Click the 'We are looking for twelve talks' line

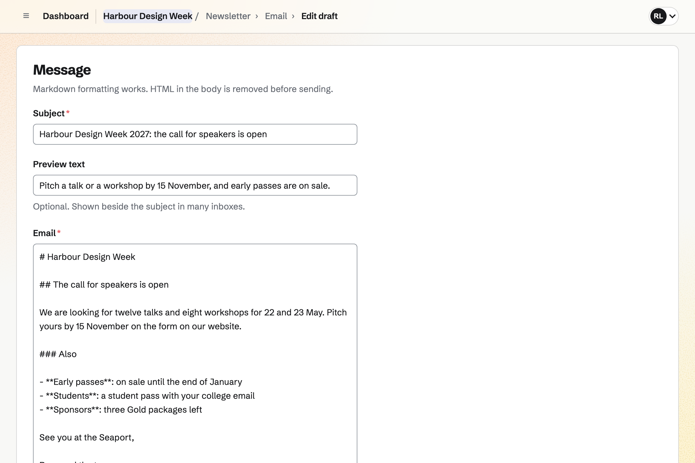[193, 313]
